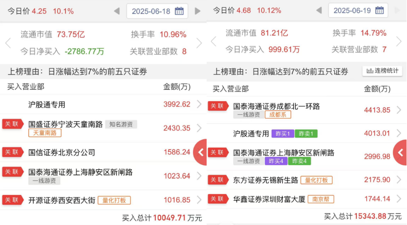Click the bar chart icon in 连榜统计
This screenshot has width=407, height=225.
tap(370, 71)
